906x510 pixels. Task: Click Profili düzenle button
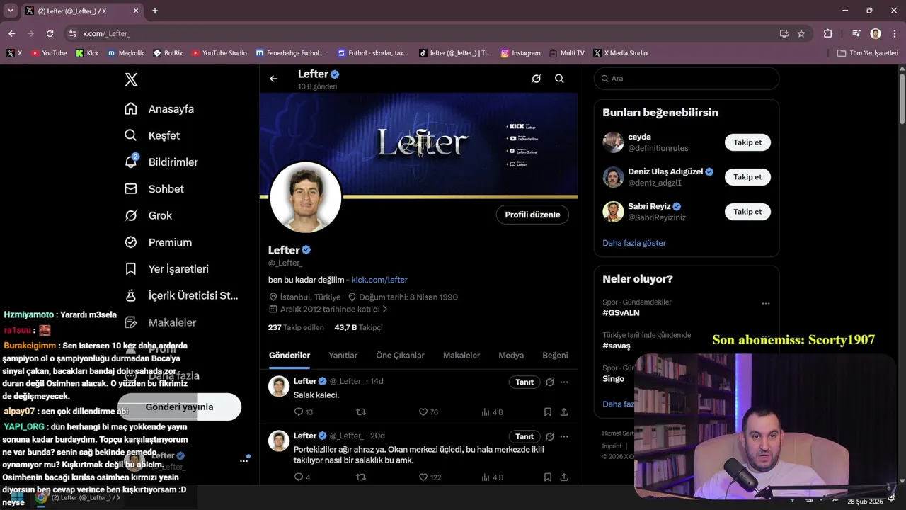[532, 215]
